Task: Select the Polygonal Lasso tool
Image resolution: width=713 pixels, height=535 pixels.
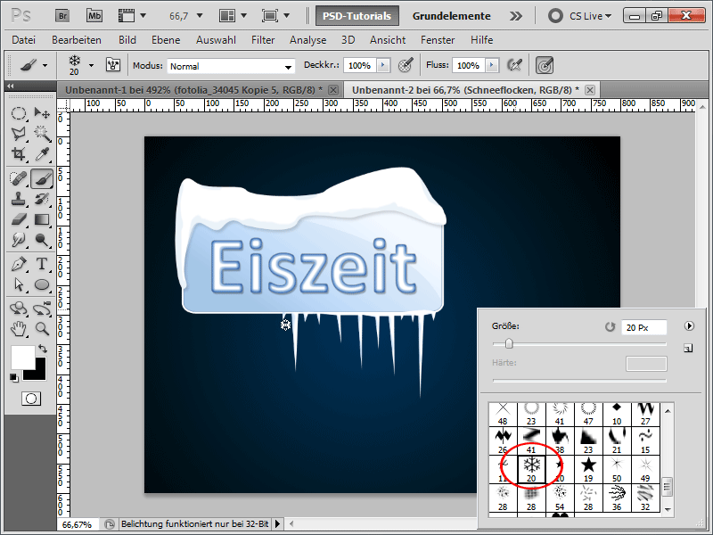Action: pos(18,133)
